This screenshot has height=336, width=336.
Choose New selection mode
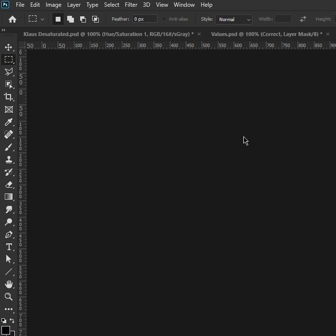[58, 19]
